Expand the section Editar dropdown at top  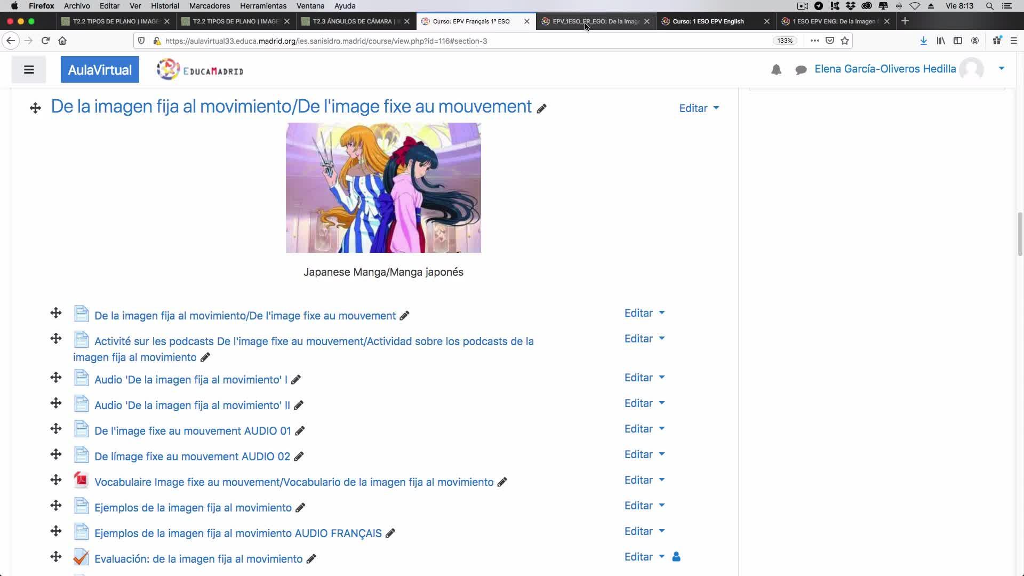point(699,108)
